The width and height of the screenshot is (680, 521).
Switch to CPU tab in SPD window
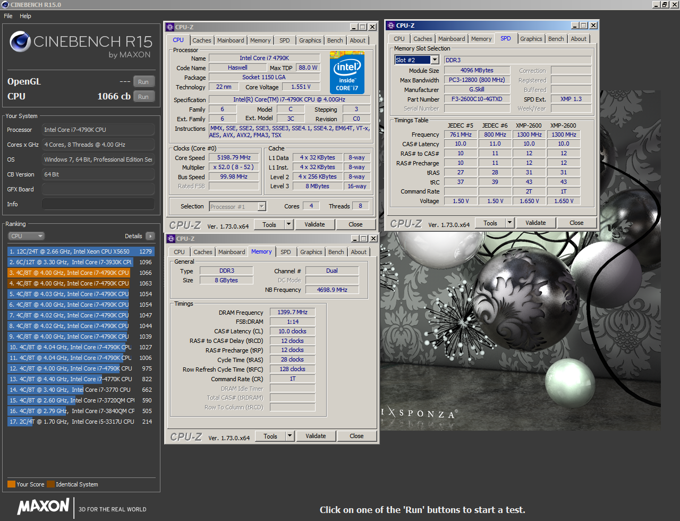tap(399, 39)
